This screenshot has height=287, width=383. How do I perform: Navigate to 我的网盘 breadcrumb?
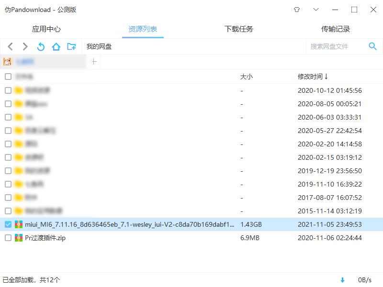pyautogui.click(x=99, y=46)
